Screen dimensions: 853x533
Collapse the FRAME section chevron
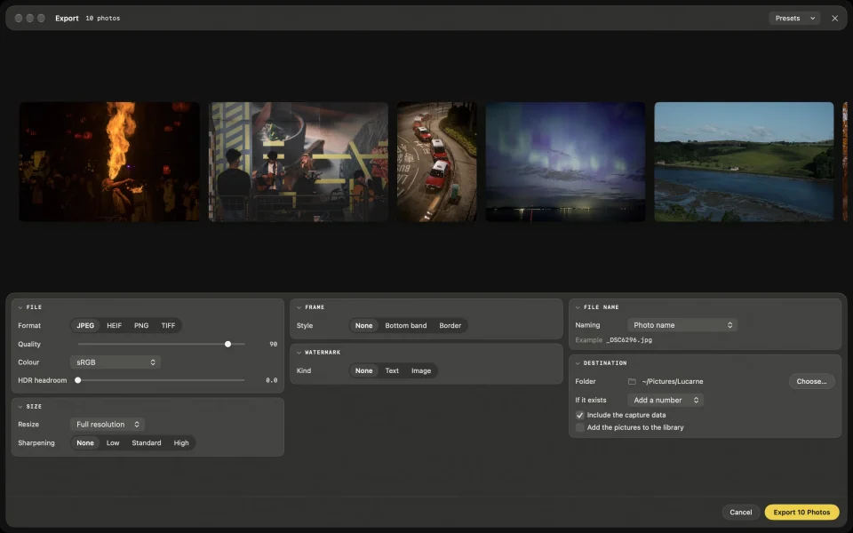299,307
